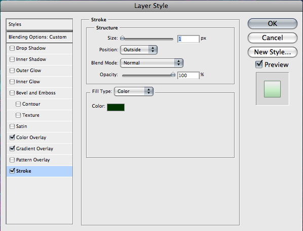Click the New Style... button
Screen dimensions: 303x231
pos(273,52)
